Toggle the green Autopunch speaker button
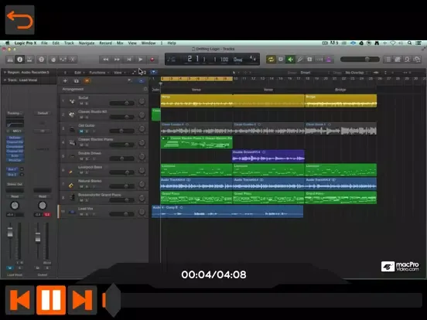The image size is (427, 320). (290, 60)
